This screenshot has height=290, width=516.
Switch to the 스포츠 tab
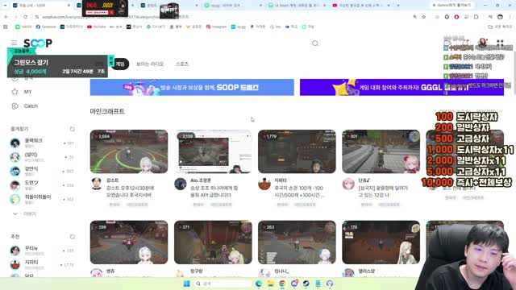click(x=182, y=64)
